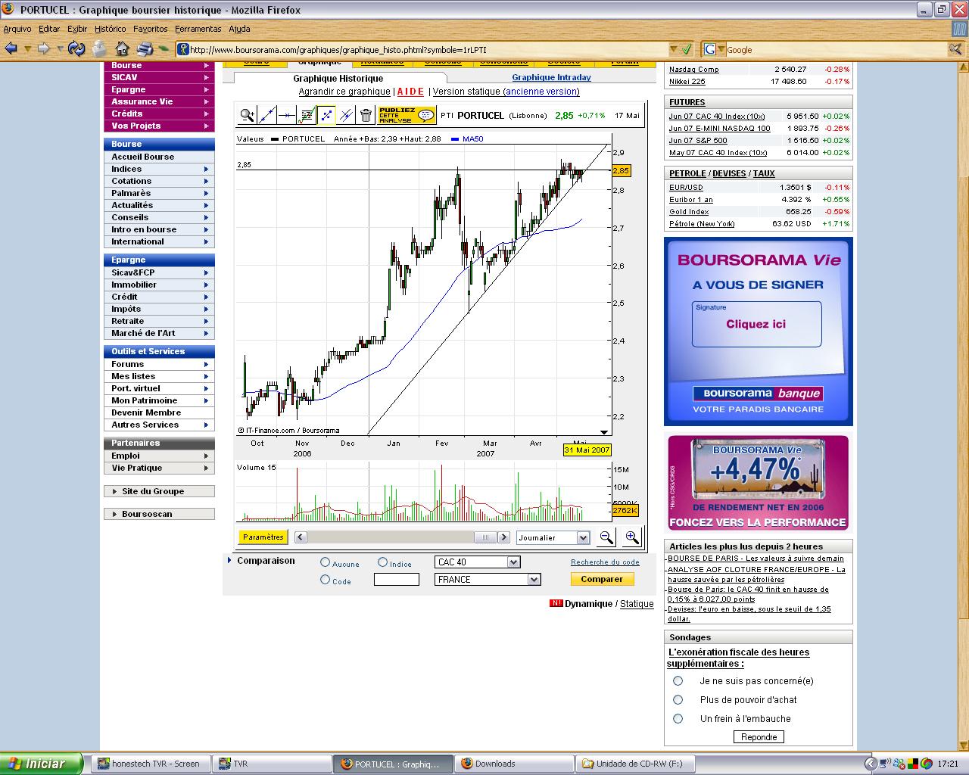Image resolution: width=969 pixels, height=775 pixels.
Task: Choose poll option Plus de pouvoir d'achat
Action: click(678, 700)
